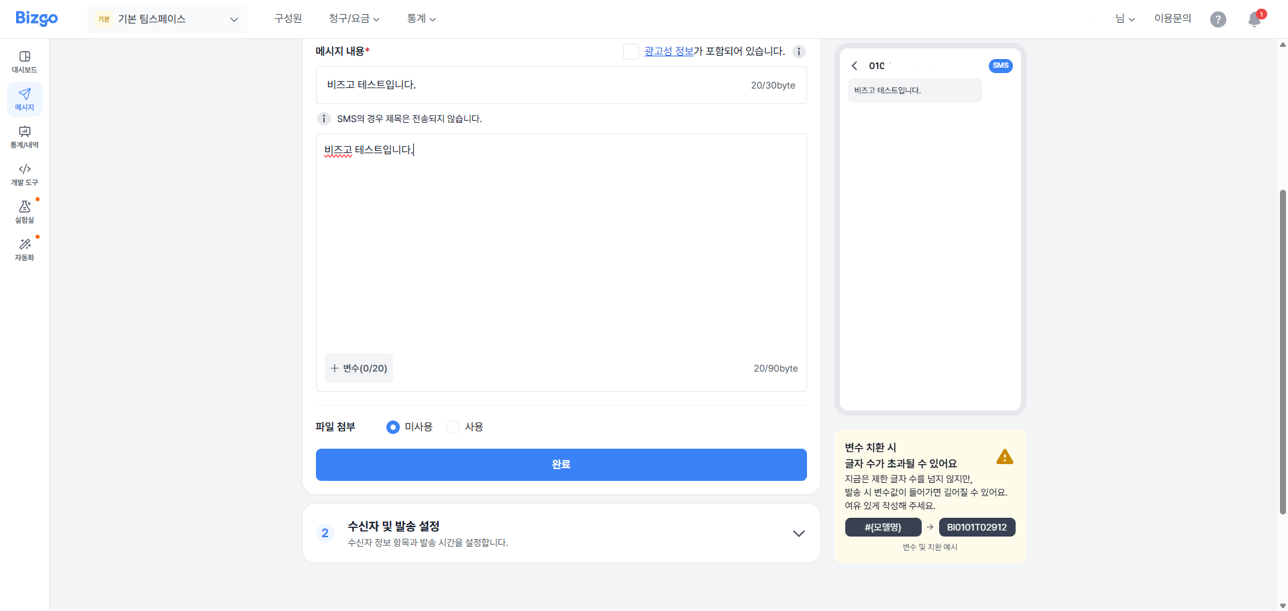Open the 대시보드 panel
1288x611 pixels.
[24, 60]
